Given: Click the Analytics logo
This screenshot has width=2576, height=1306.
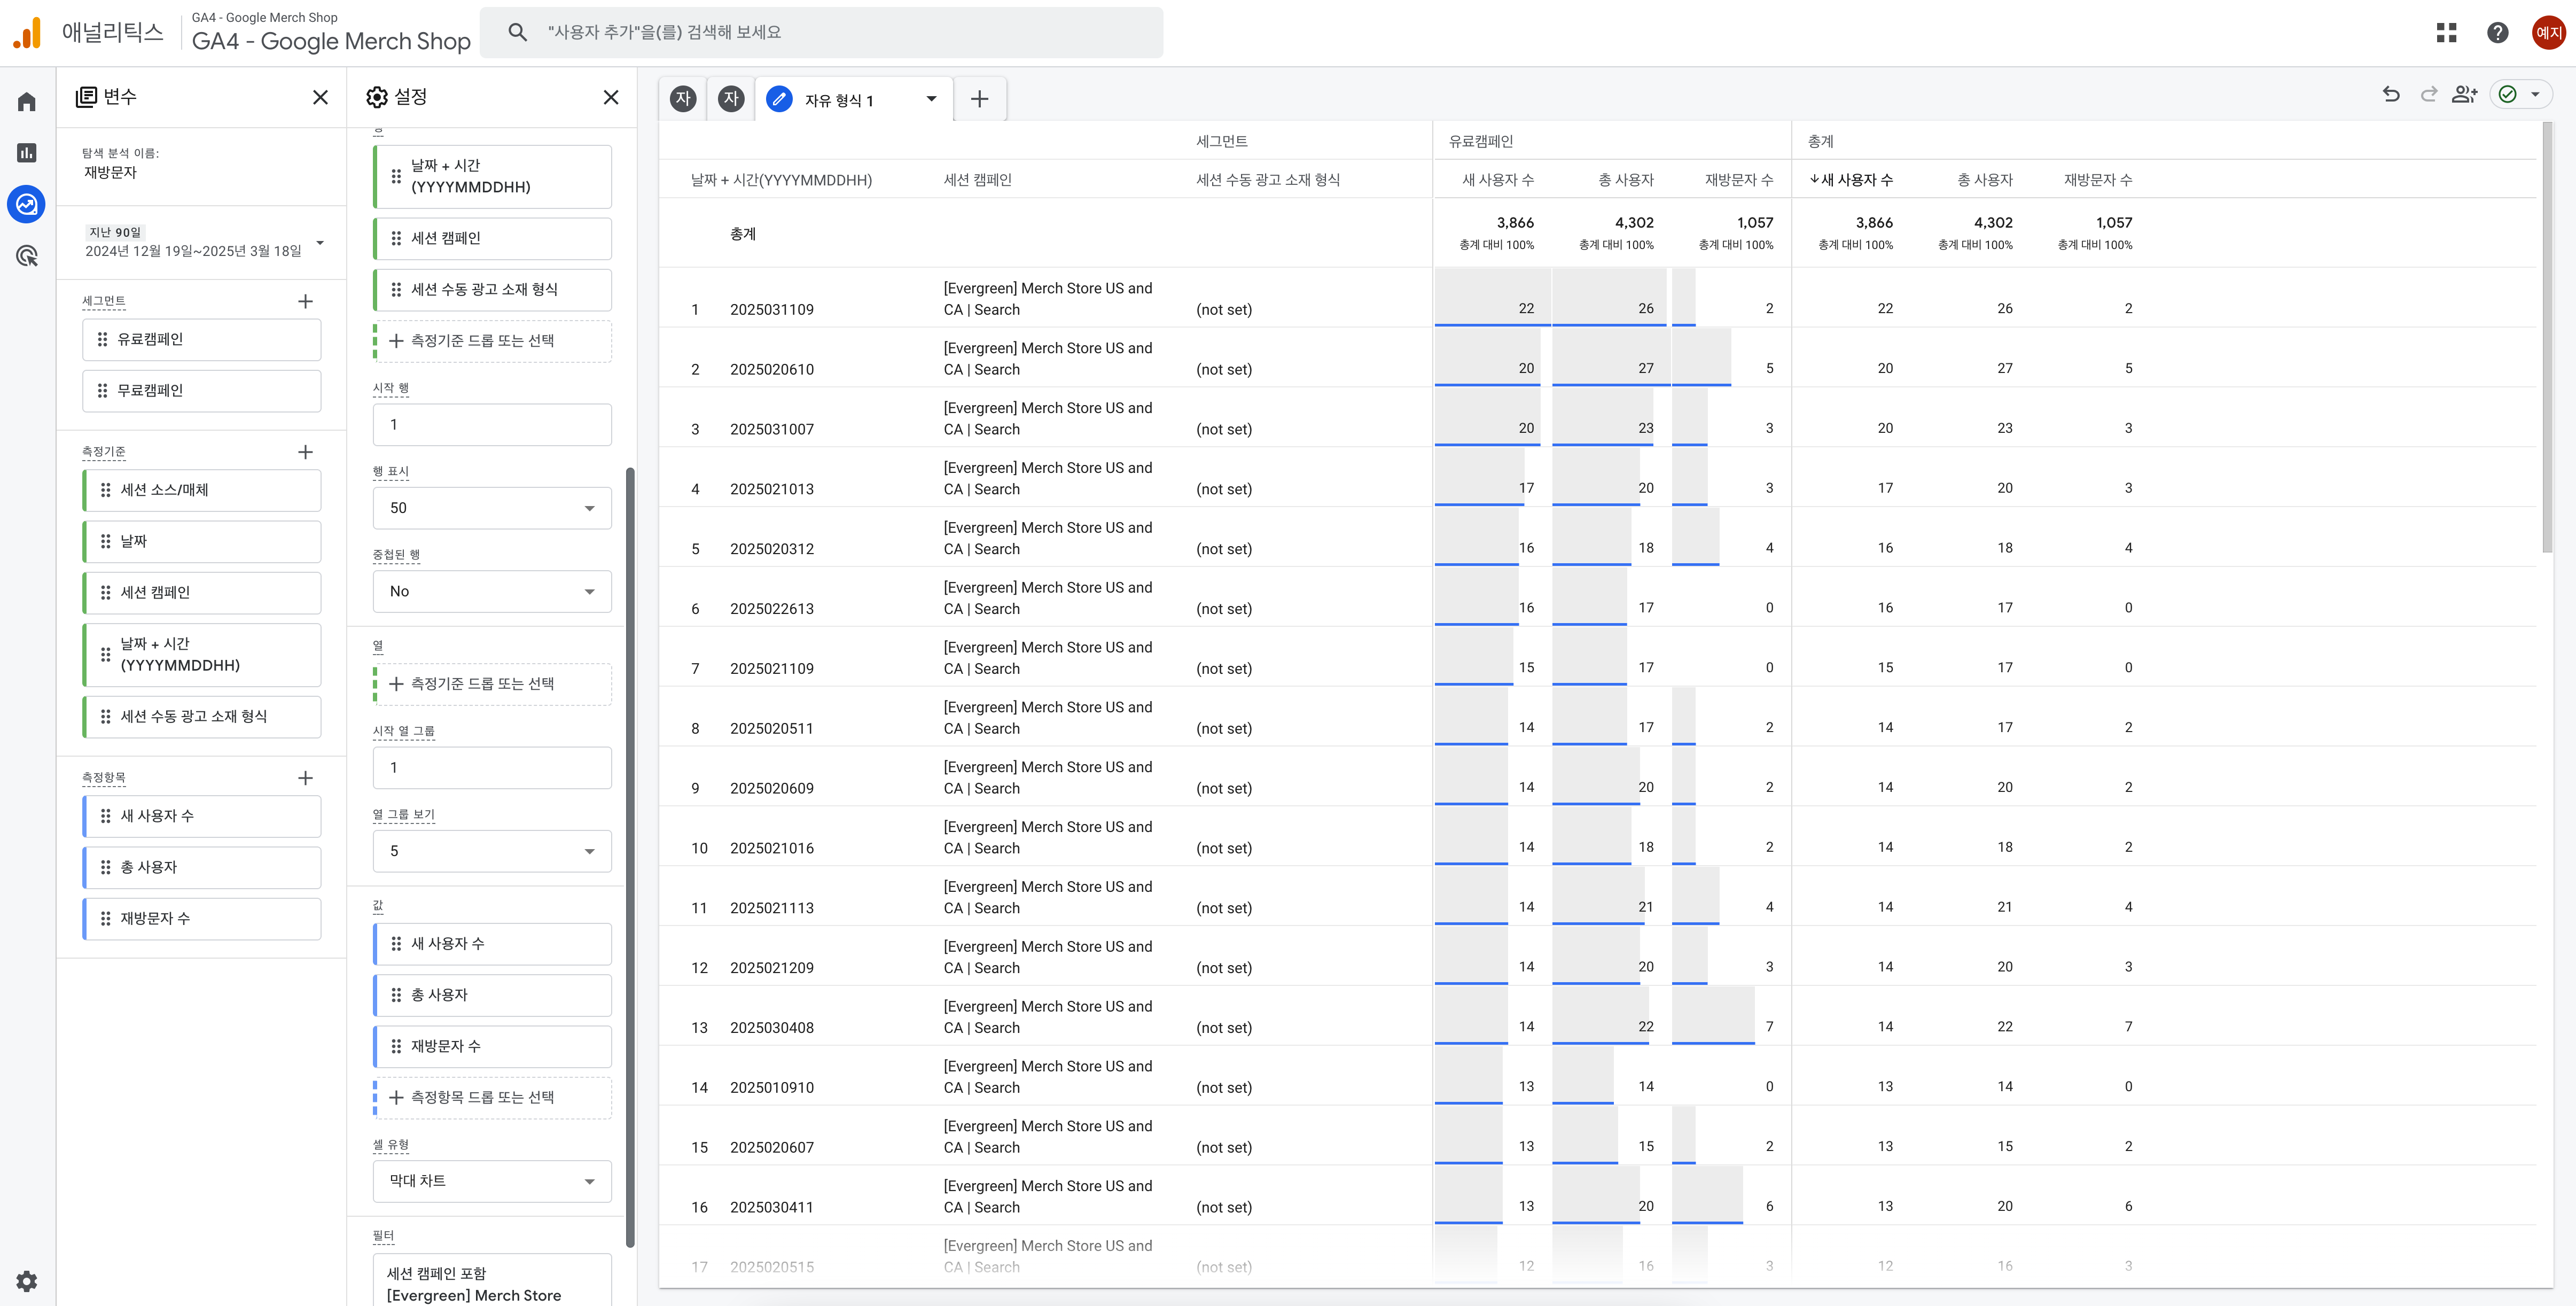Looking at the screenshot, I should click(27, 33).
